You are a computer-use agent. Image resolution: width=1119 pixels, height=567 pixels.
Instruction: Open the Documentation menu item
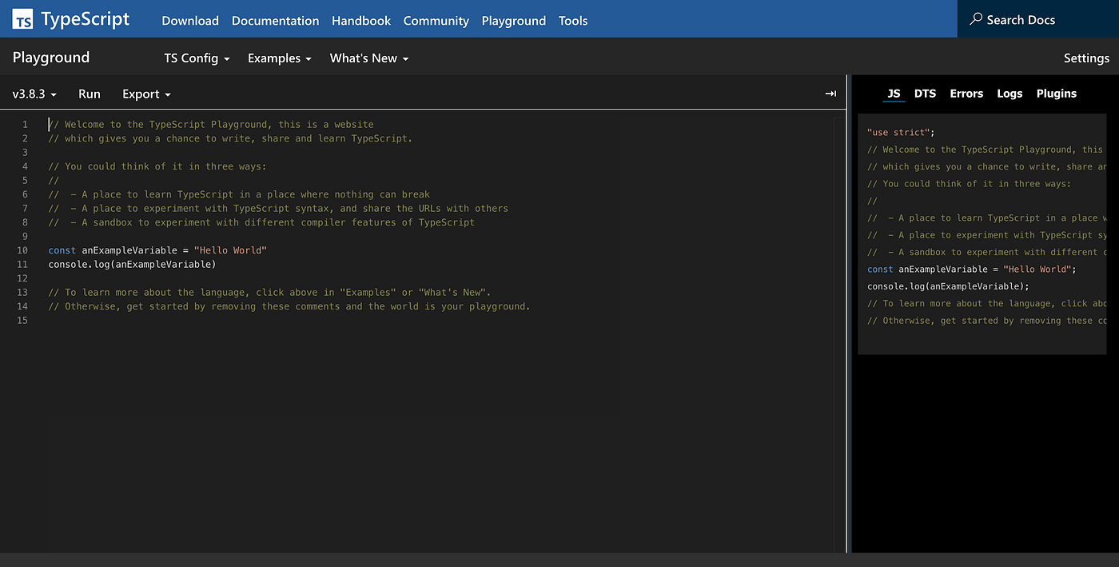[275, 20]
